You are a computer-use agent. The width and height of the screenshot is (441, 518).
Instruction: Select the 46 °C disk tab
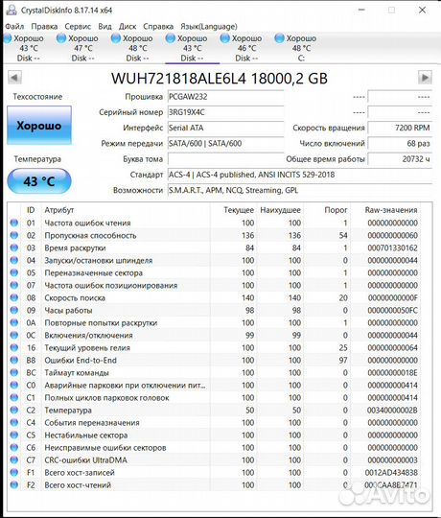pos(246,48)
